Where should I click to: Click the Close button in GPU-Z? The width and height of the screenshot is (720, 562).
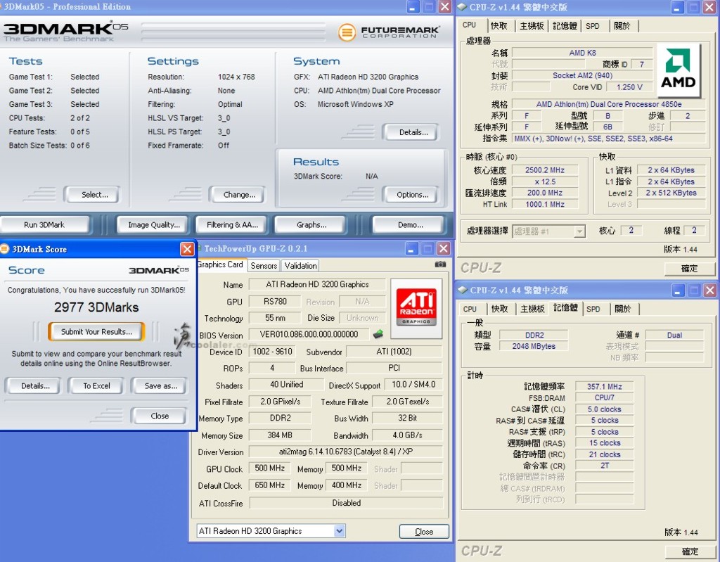pos(424,531)
